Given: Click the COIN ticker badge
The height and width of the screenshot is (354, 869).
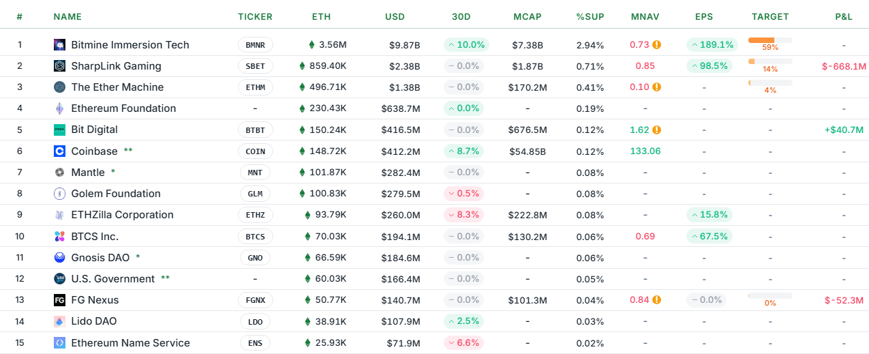Looking at the screenshot, I should coord(255,151).
